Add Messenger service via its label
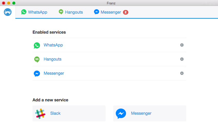Viewport: 218px width, 126px height. (x=141, y=113)
